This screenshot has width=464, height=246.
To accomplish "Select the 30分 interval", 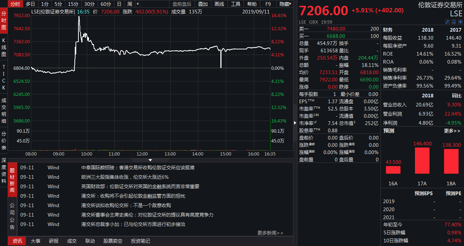I will (89, 4).
